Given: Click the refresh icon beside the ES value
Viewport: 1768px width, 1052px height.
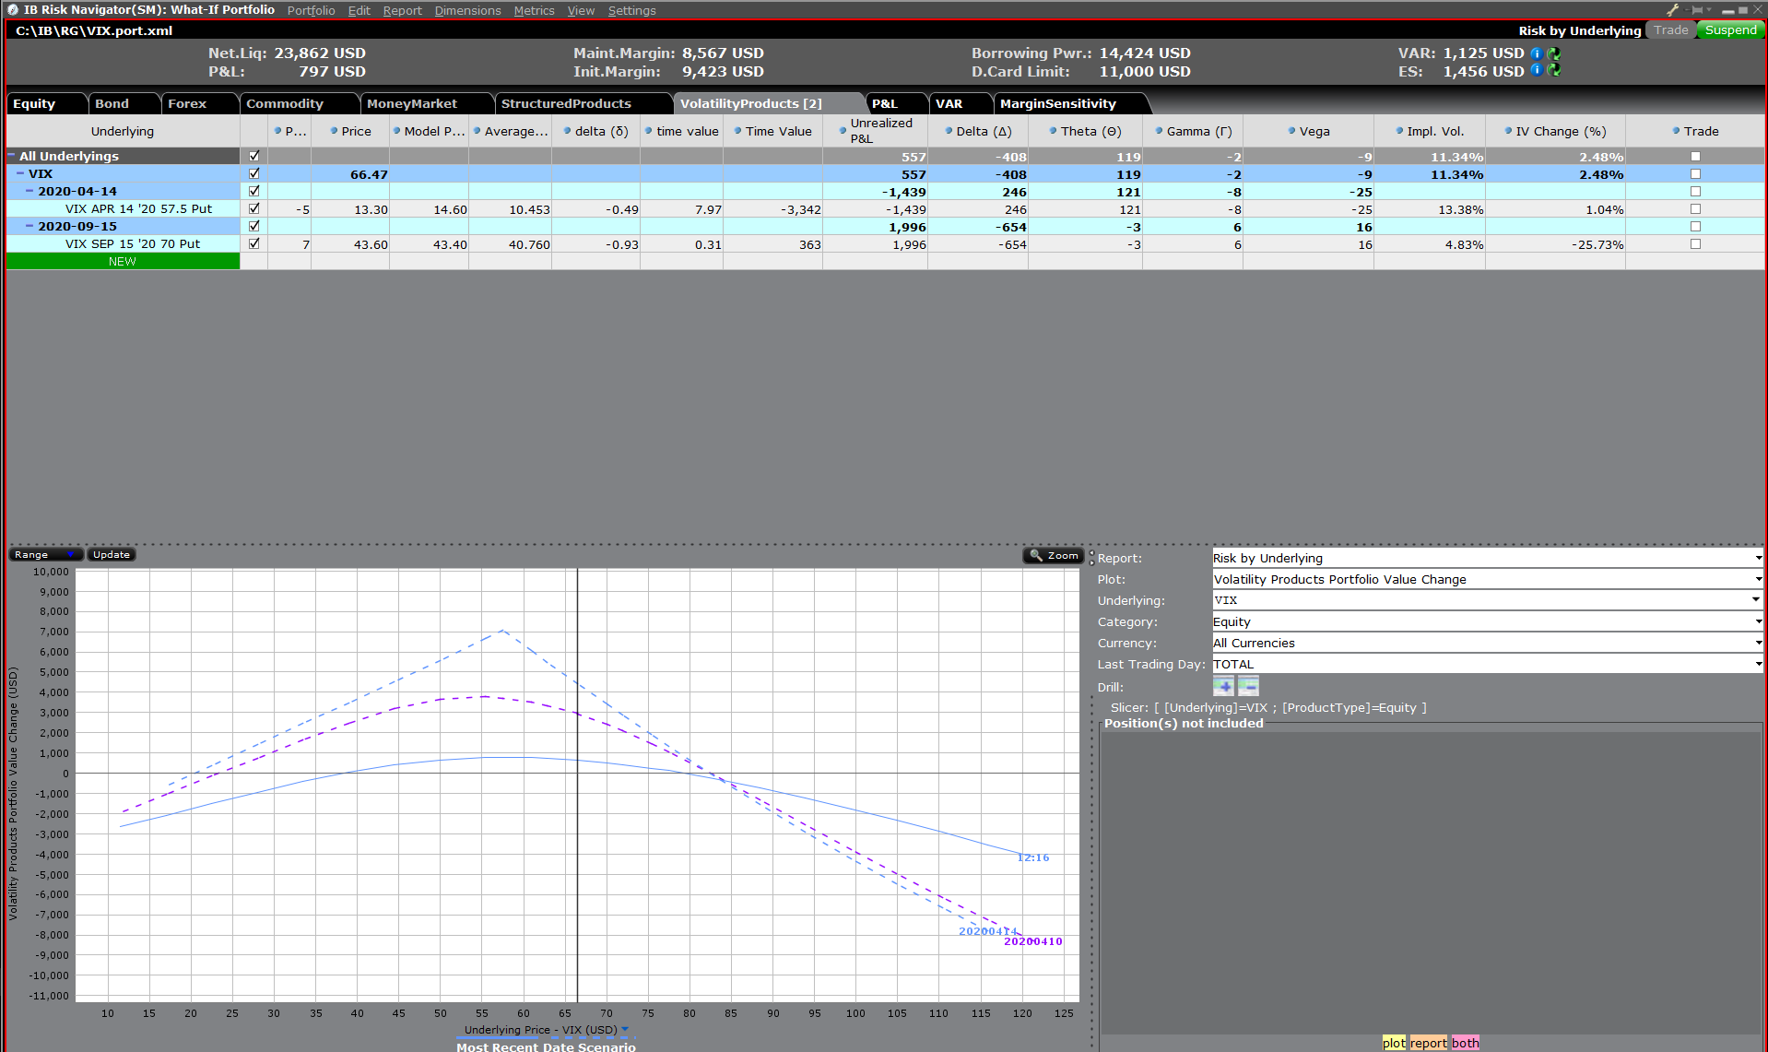Looking at the screenshot, I should click(x=1554, y=71).
